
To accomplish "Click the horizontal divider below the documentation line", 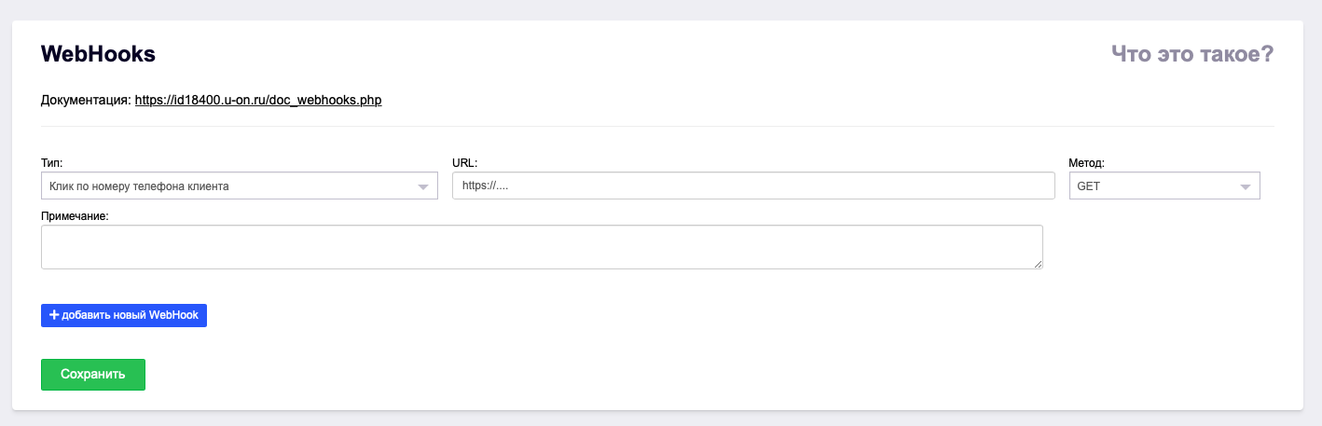I will click(657, 126).
